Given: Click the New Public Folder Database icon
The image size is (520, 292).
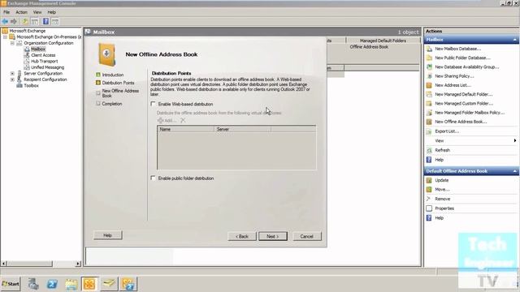Looking at the screenshot, I should pos(429,58).
